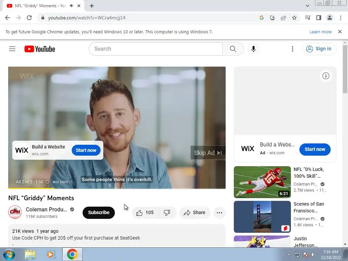View site info lock icon
Viewport: 348px width, 261px height.
tap(43, 18)
